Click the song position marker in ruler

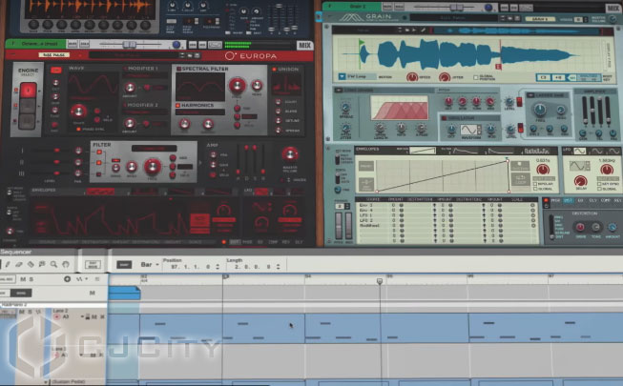pyautogui.click(x=380, y=281)
